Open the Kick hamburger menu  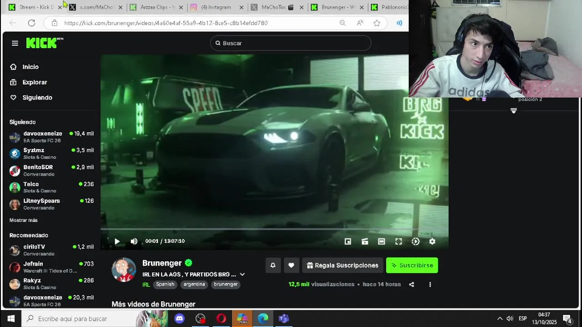click(x=15, y=43)
